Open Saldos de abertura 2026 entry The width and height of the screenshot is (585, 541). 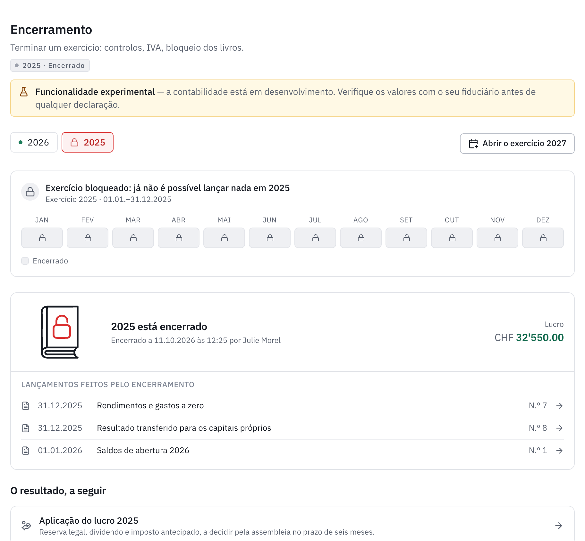[x=292, y=451]
